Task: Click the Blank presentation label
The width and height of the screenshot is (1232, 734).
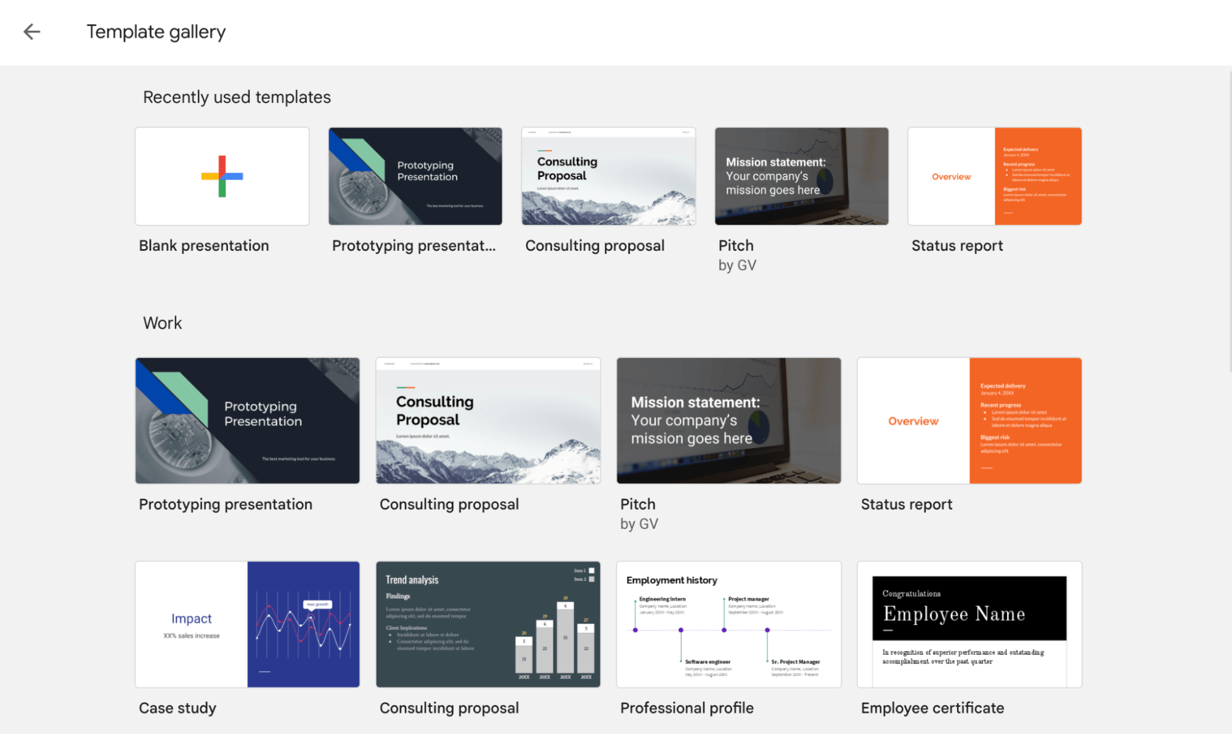Action: tap(204, 245)
